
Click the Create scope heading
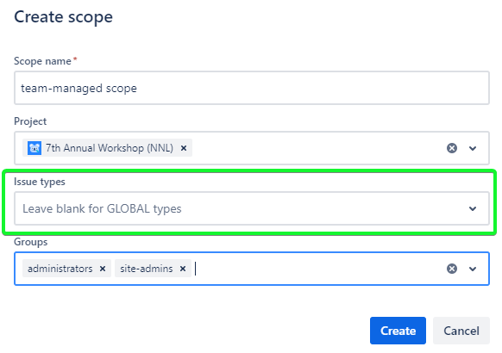pos(63,17)
